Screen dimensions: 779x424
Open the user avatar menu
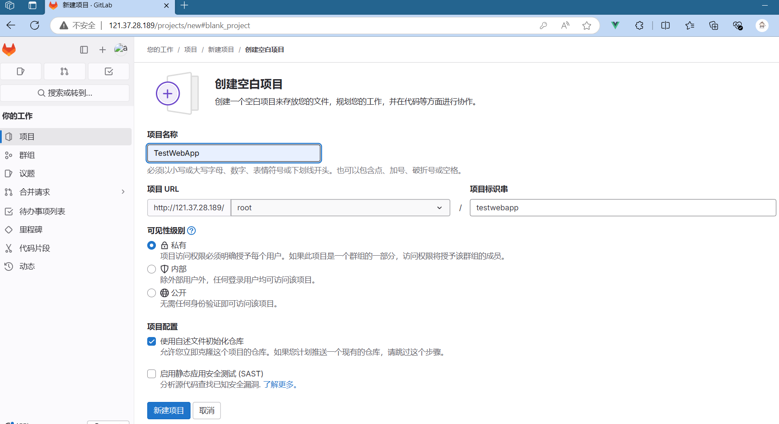coord(121,49)
